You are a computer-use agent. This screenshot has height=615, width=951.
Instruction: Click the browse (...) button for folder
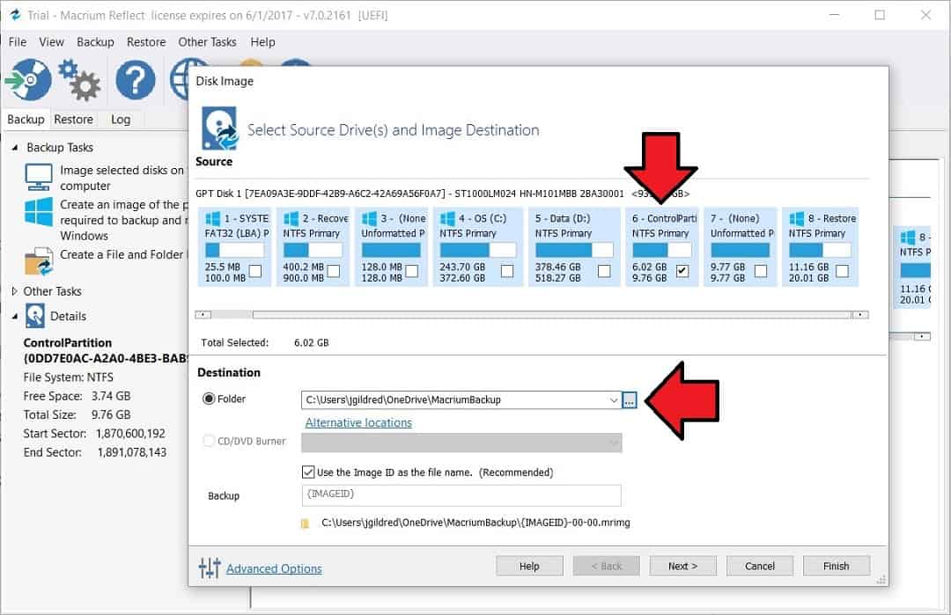coord(630,400)
